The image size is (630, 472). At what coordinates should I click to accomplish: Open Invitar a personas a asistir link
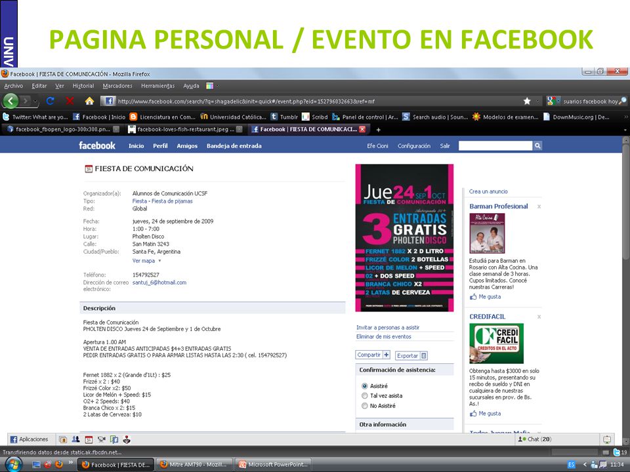click(388, 328)
